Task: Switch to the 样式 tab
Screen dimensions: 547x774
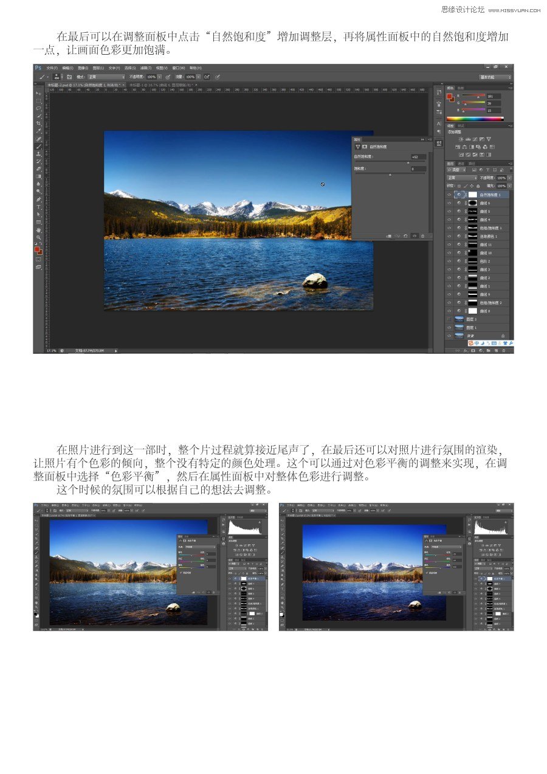Action: click(x=461, y=126)
